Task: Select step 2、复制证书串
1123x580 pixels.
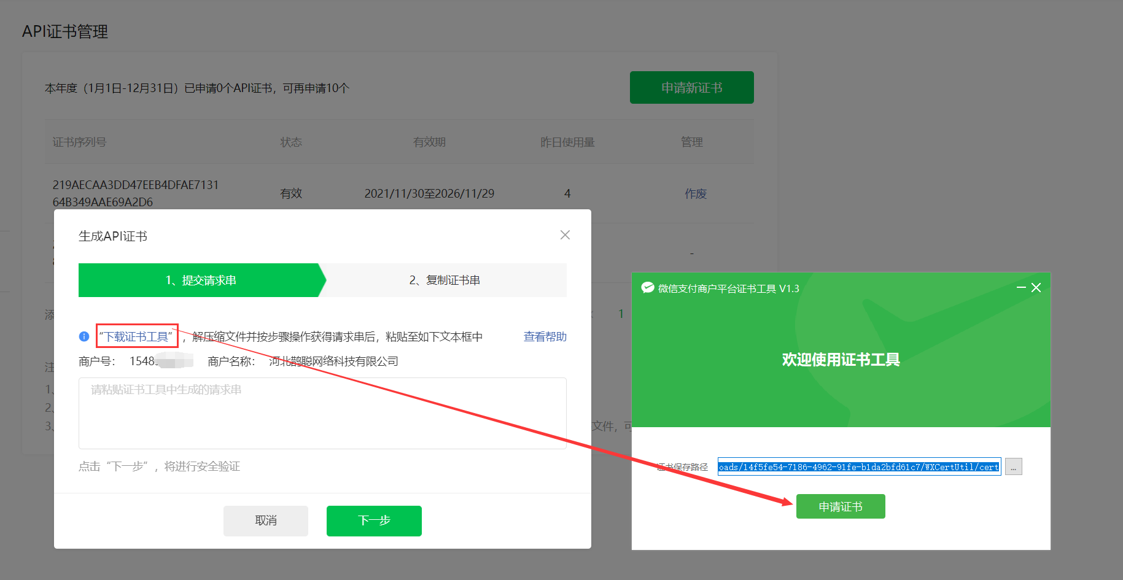Action: click(x=445, y=280)
